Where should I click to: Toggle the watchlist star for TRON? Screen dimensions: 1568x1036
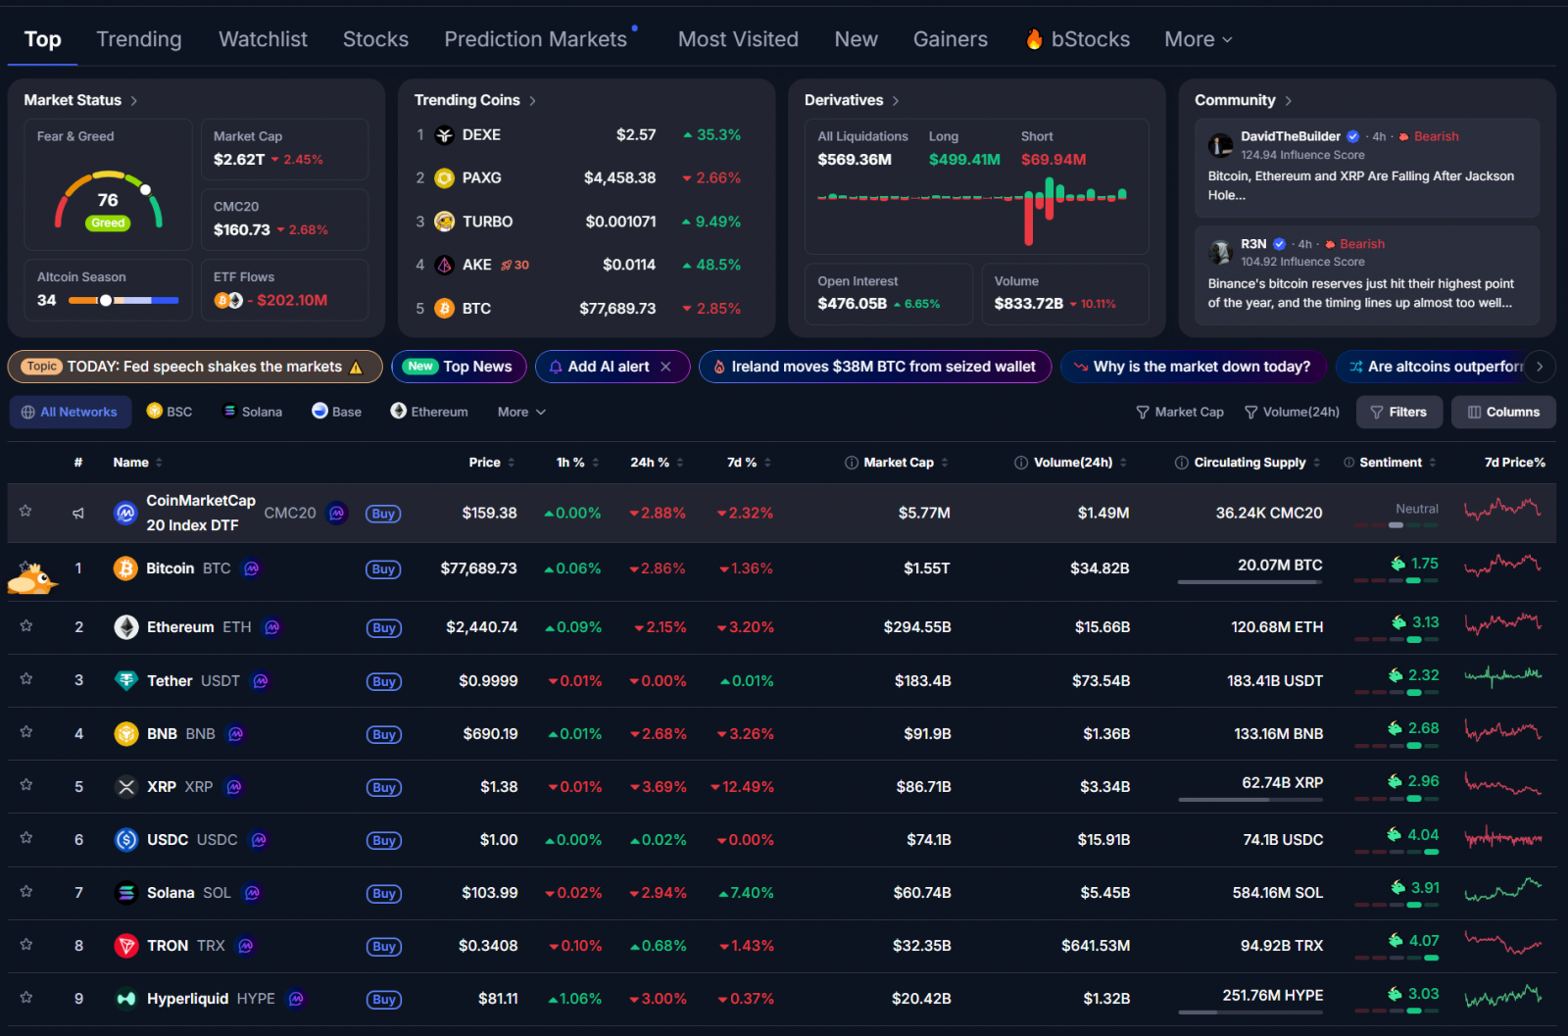click(x=26, y=944)
